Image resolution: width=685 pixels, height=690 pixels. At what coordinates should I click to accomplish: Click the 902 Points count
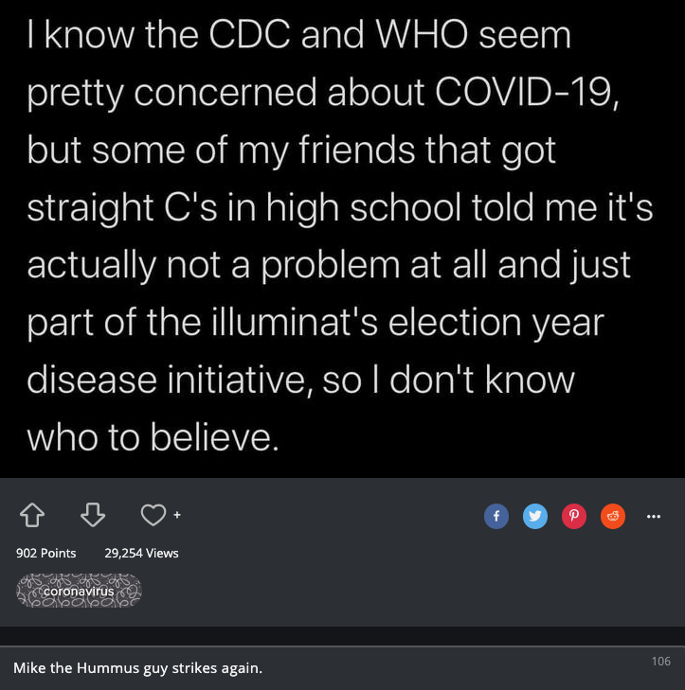coord(46,553)
